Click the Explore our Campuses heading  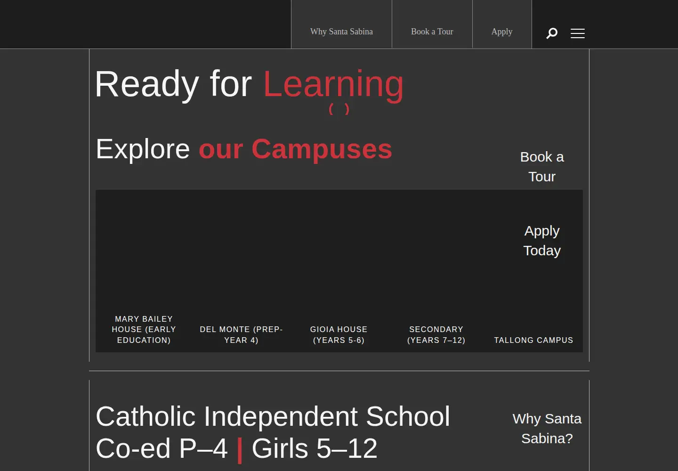click(244, 149)
